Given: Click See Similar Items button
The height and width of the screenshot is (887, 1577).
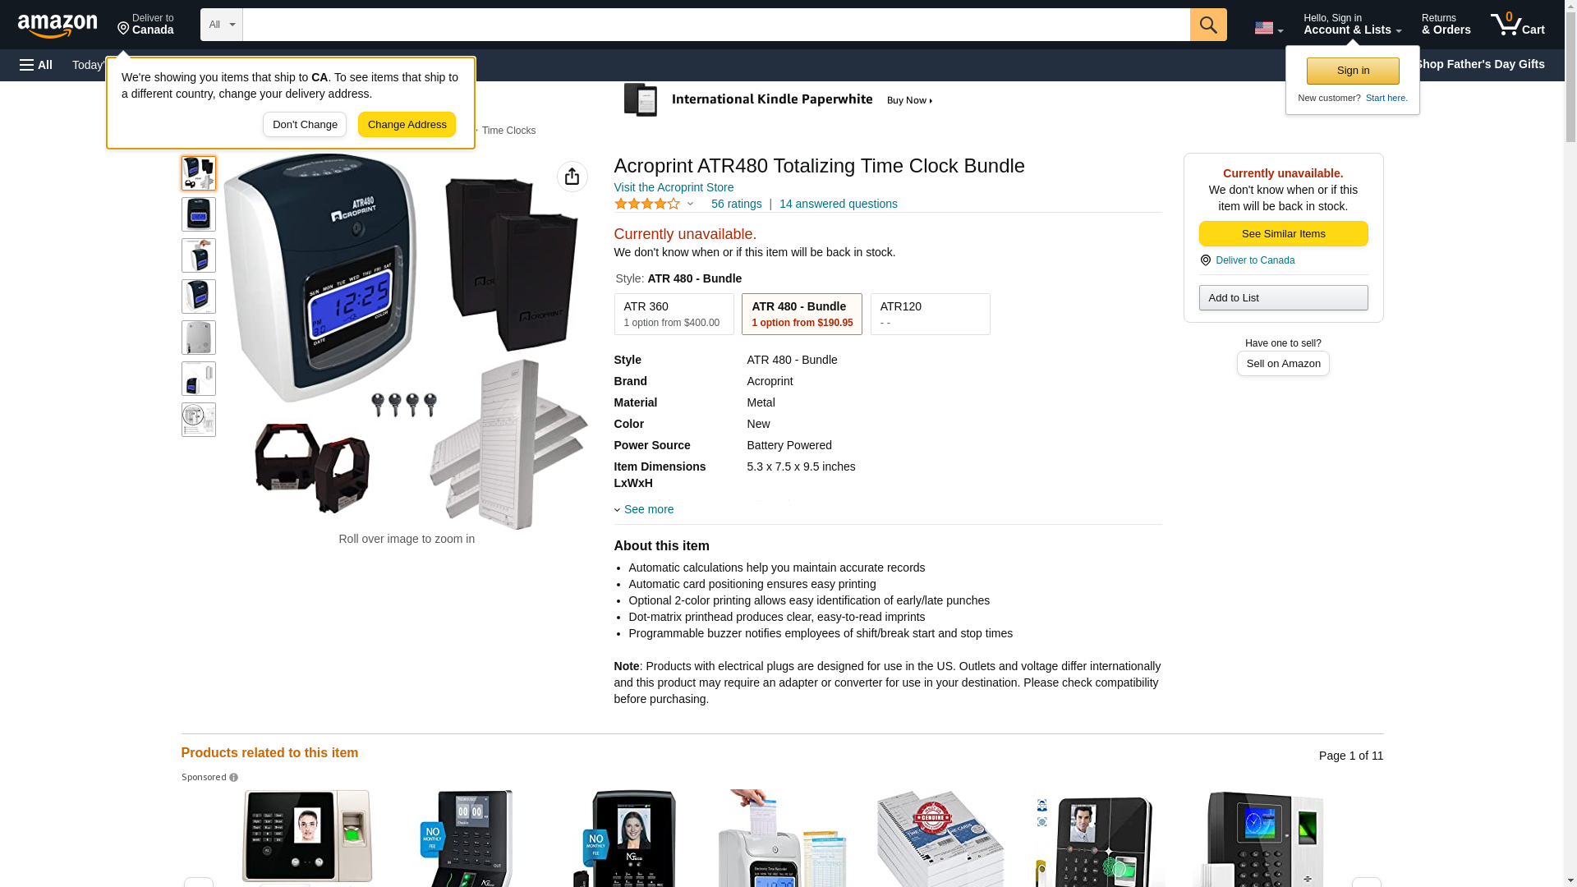Looking at the screenshot, I should pos(1283,234).
